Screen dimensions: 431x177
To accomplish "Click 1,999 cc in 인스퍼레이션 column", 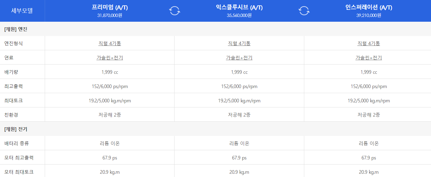I will coord(369,72).
